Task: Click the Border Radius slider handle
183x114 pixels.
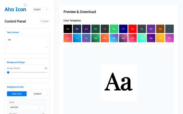Action: pos(8,72)
